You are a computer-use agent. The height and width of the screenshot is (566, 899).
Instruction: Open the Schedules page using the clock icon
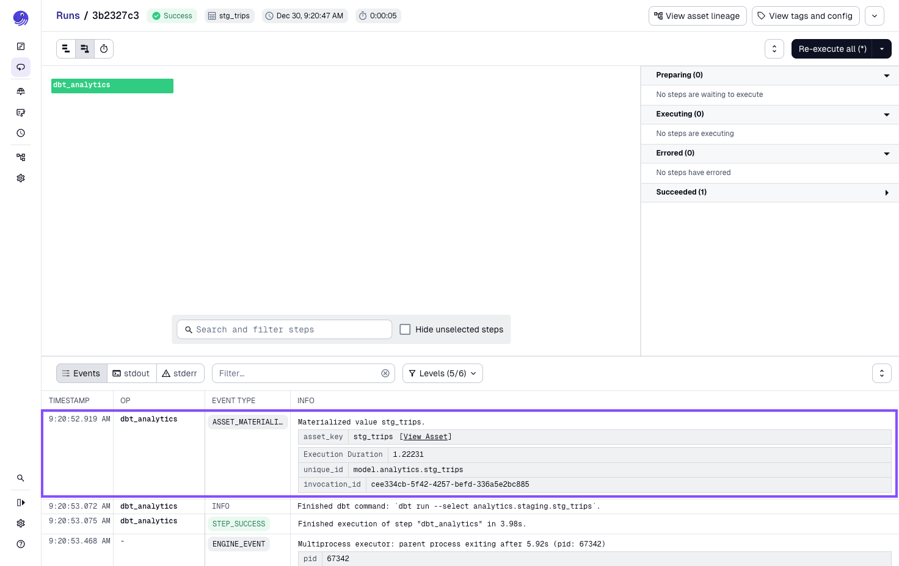[21, 132]
